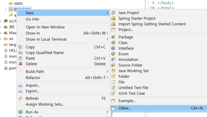The image size is (207, 117).
Task: Click the Untitled Text File icon
Action: point(113,88)
